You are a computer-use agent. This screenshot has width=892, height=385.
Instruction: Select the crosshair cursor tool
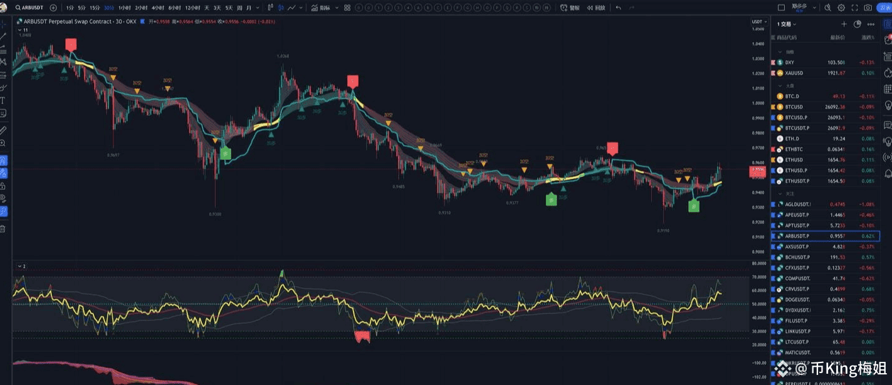click(3, 24)
